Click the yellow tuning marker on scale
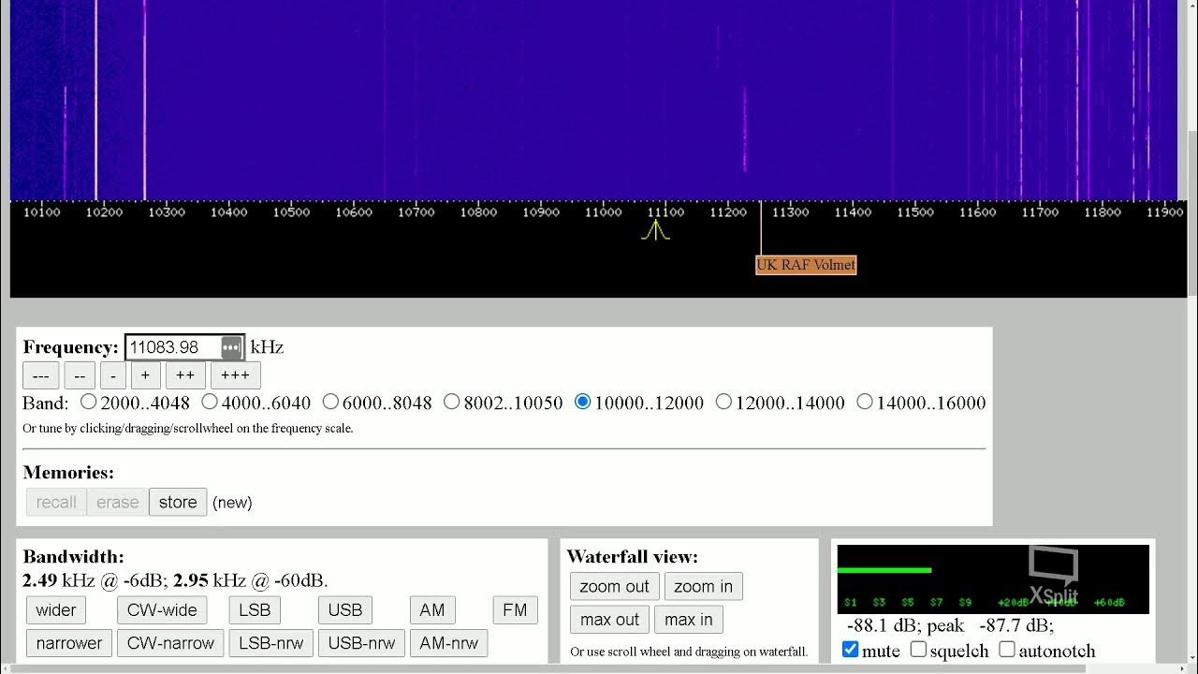The width and height of the screenshot is (1198, 674). click(655, 229)
